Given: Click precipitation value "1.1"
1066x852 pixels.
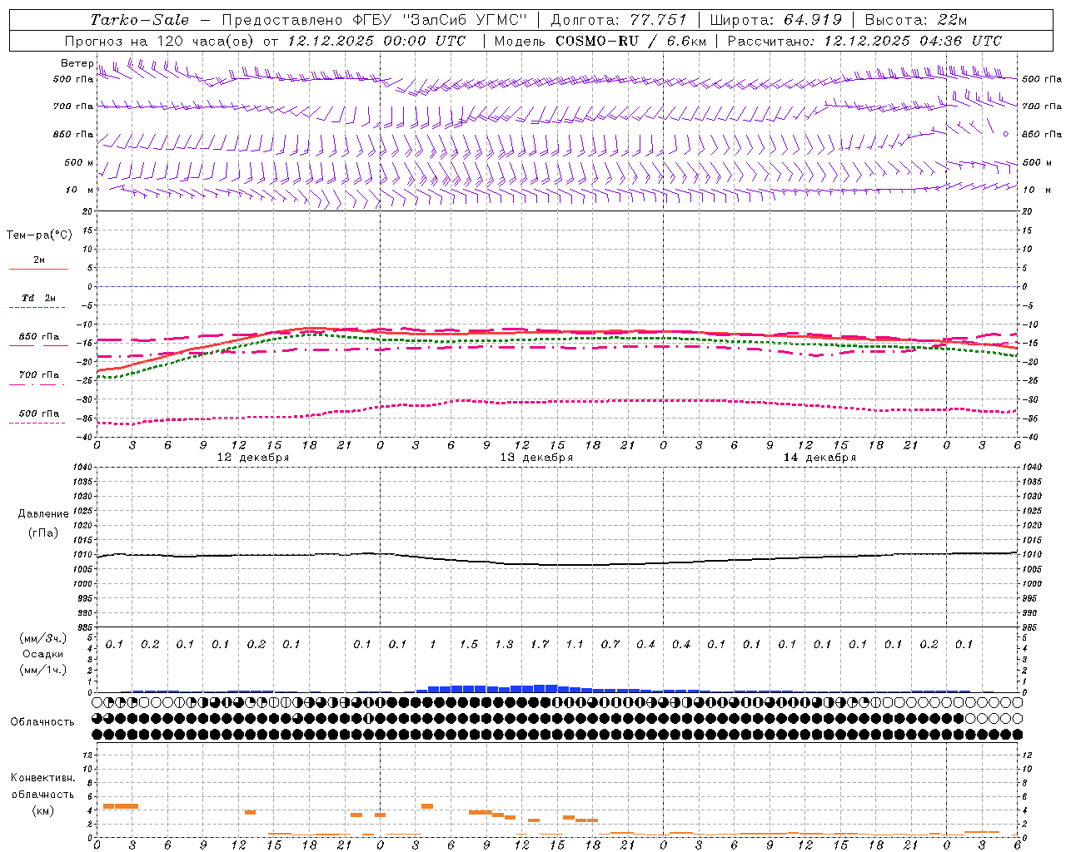Looking at the screenshot, I should click(x=575, y=644).
